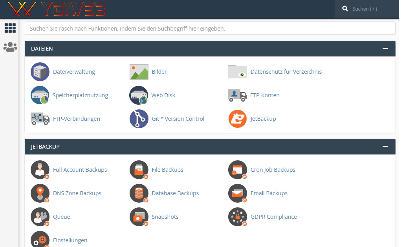The width and height of the screenshot is (401, 247).
Task: Click the Email Backups link
Action: [x=269, y=193]
